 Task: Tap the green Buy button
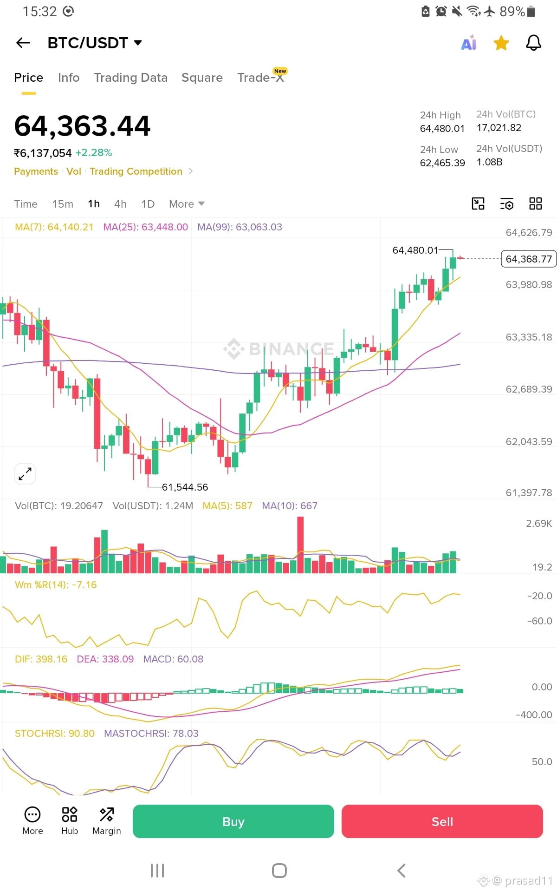[233, 821]
